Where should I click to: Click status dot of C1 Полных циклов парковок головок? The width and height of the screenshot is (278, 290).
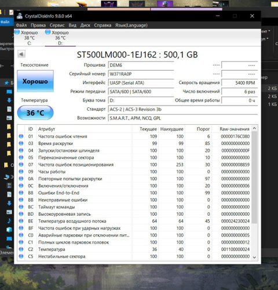[21, 242]
